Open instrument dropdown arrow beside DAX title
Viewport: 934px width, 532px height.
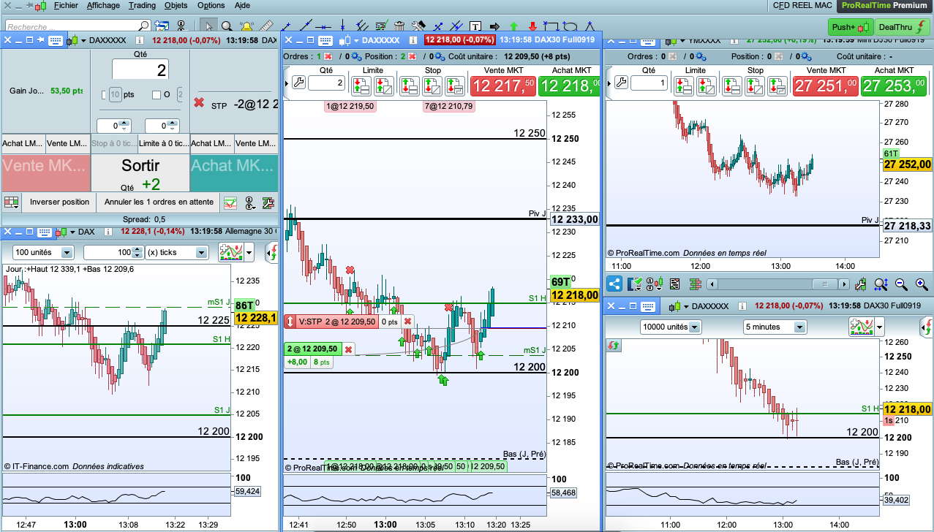pyautogui.click(x=73, y=232)
